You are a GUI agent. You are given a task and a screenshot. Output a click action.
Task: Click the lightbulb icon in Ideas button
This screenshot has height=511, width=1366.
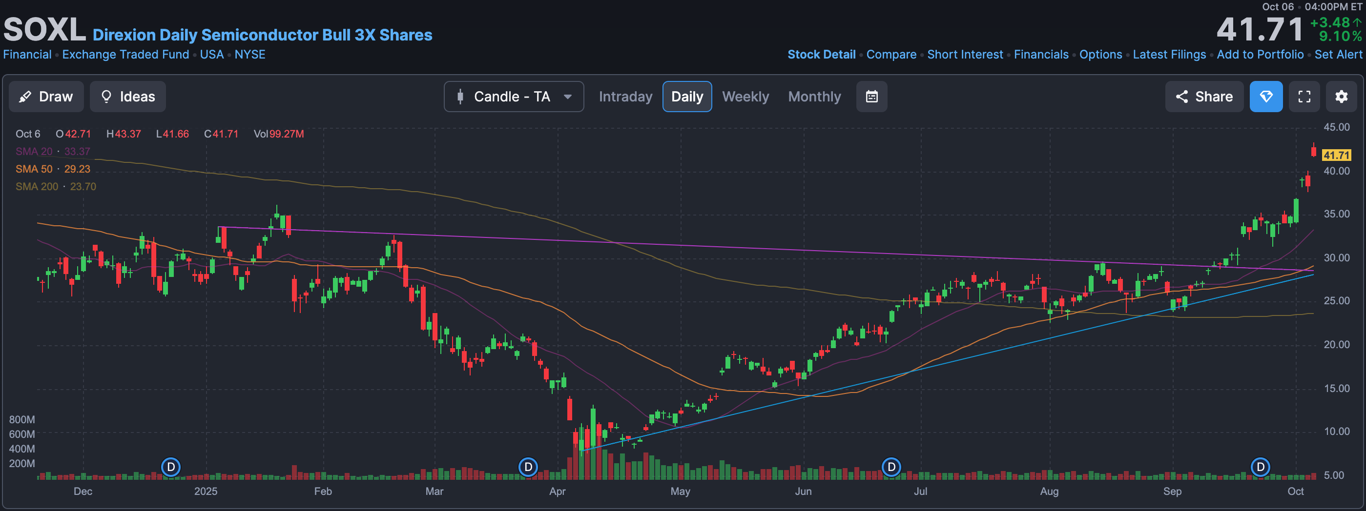coord(106,97)
